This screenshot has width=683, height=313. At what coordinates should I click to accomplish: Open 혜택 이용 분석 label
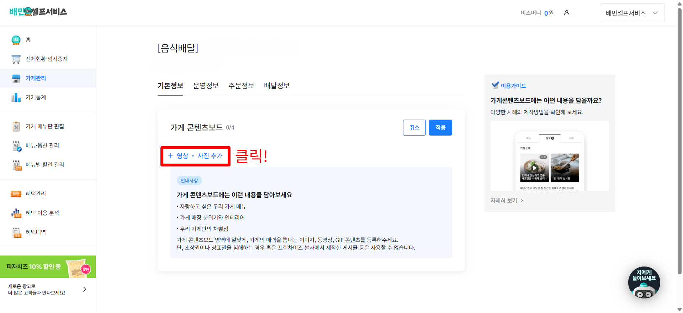(x=42, y=213)
